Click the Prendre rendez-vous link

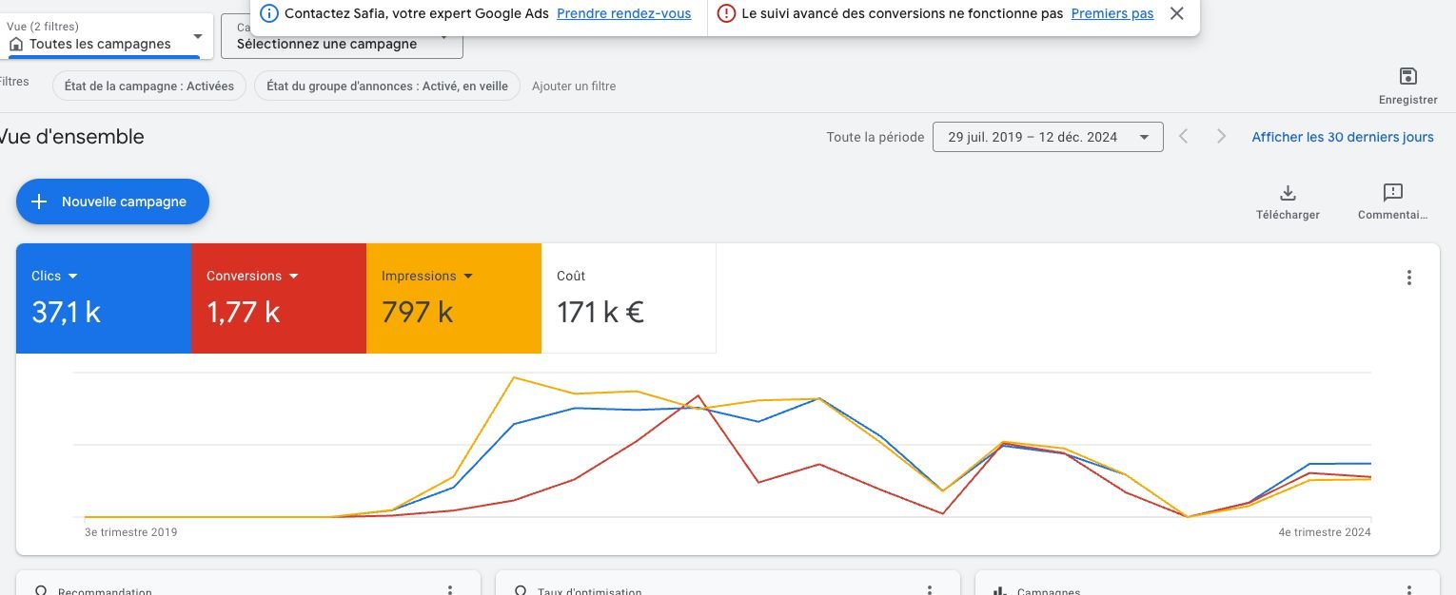click(623, 13)
